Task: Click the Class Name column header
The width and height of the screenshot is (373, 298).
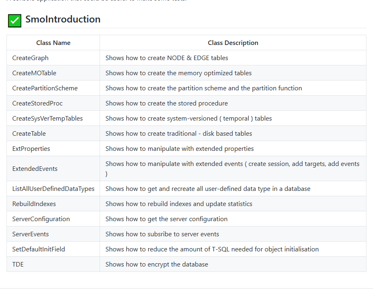Action: (53, 43)
